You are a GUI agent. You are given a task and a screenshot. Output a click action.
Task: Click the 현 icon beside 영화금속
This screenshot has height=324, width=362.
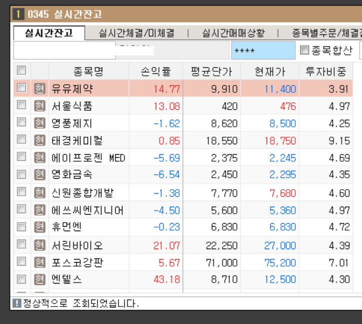(40, 174)
